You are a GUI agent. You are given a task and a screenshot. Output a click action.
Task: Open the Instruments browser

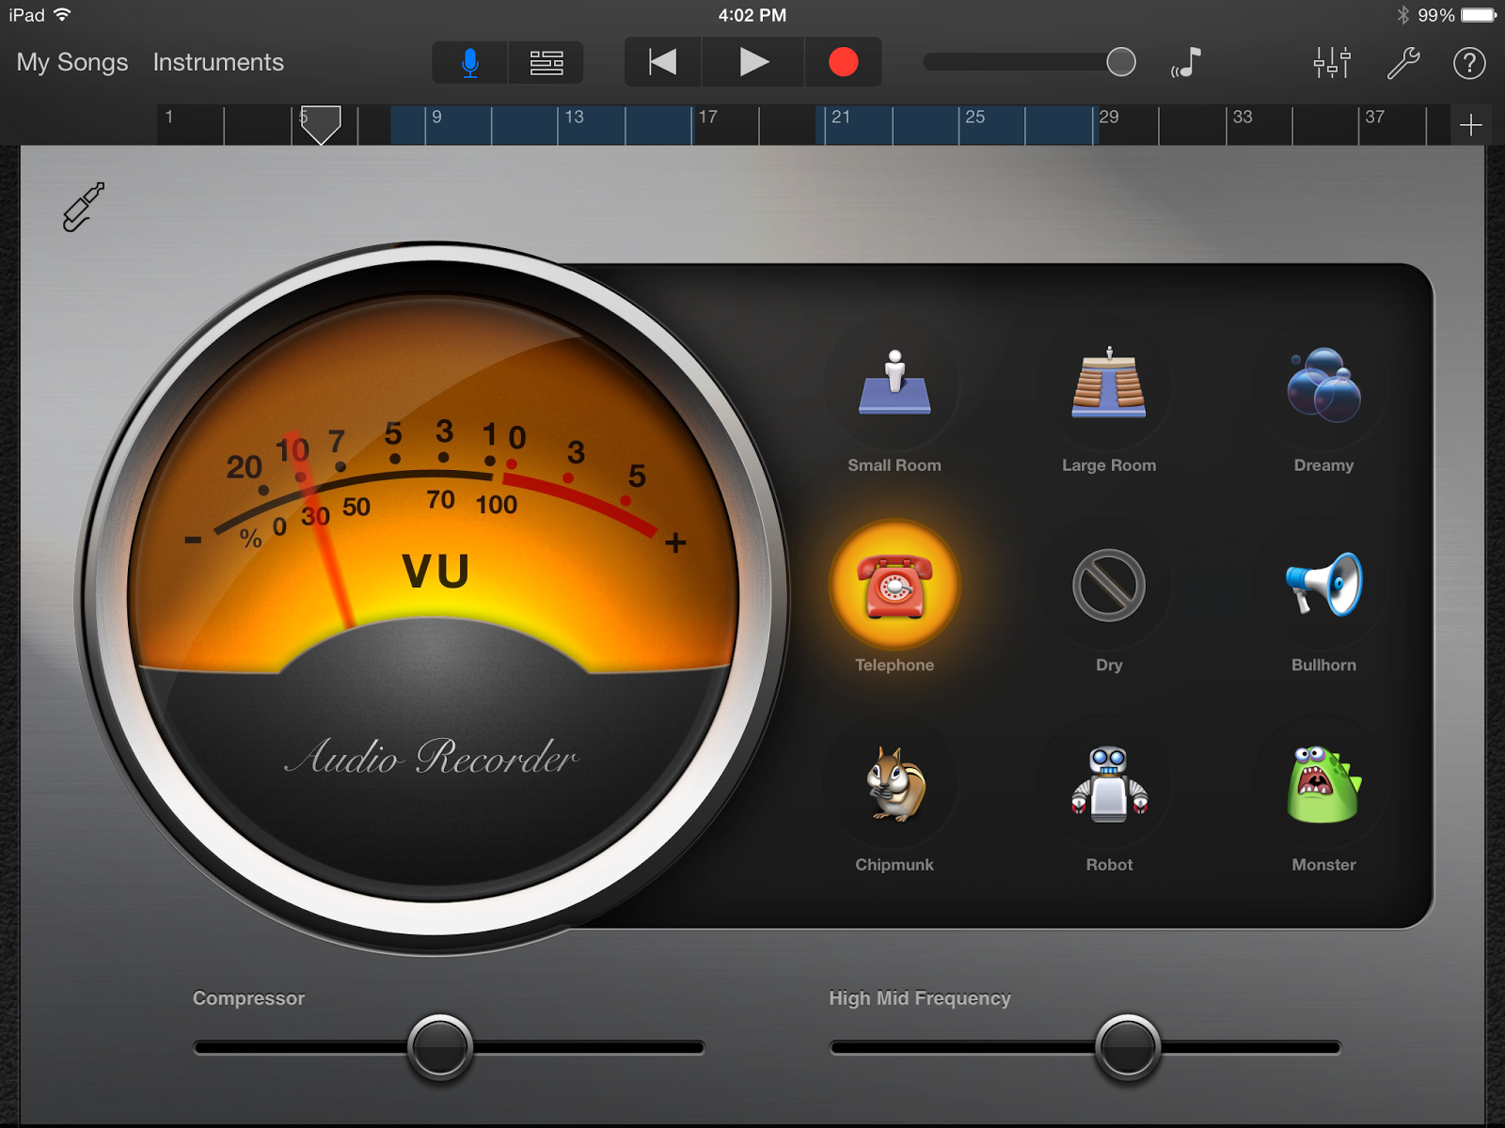pyautogui.click(x=218, y=62)
